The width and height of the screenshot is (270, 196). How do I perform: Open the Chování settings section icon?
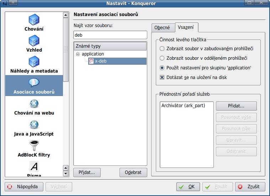[34, 20]
